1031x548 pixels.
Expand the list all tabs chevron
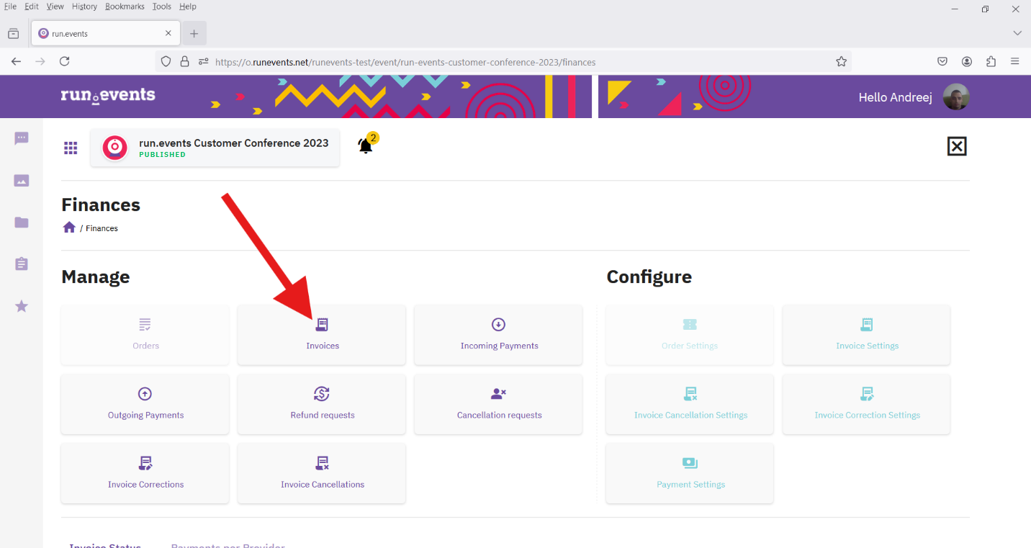tap(1017, 33)
